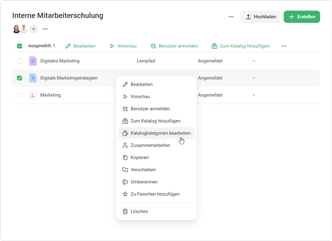
Task: Expand the three-dot menu beside the avatars
Action: coord(45,29)
